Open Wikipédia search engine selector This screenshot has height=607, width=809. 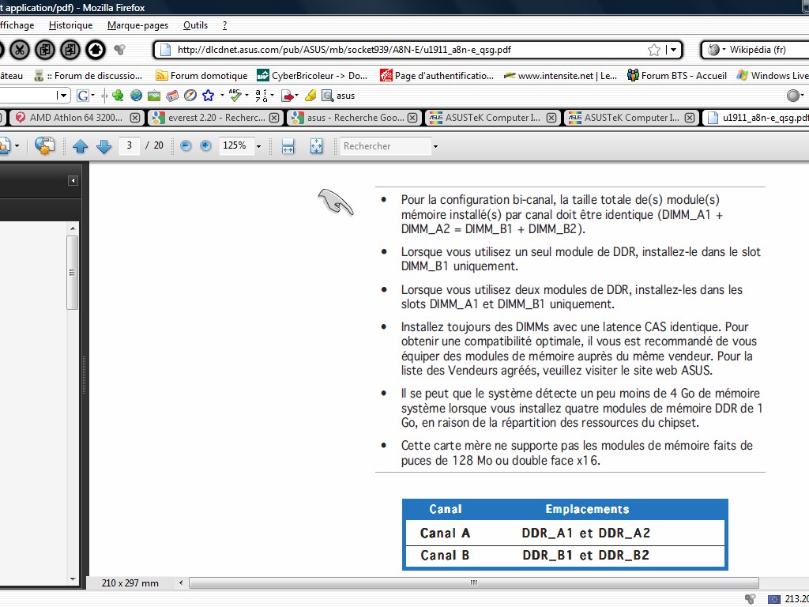click(x=717, y=50)
